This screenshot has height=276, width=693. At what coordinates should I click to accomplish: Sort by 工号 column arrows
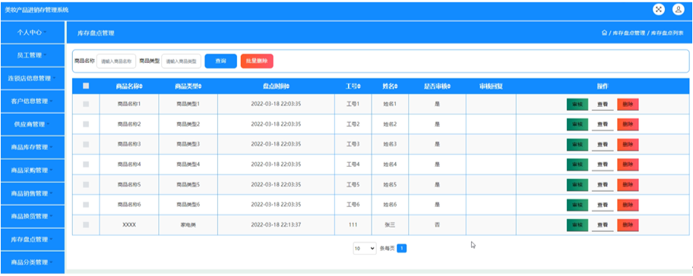pos(359,86)
